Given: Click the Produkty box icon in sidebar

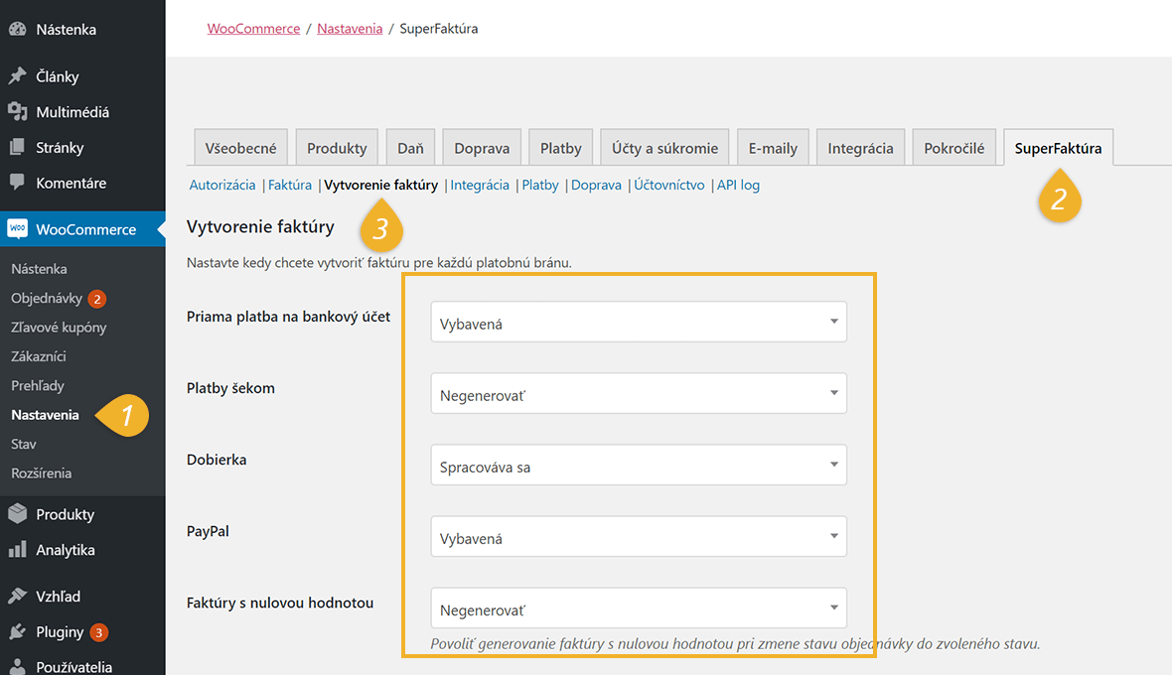Looking at the screenshot, I should click(x=17, y=514).
